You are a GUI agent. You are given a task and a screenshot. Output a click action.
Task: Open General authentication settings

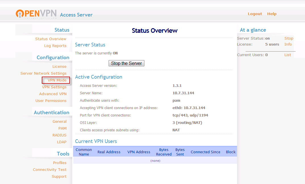click(60, 121)
